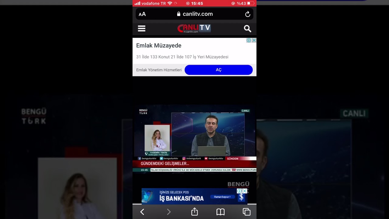The image size is (389, 219).
Task: Reload the page in Safari
Action: [248, 14]
